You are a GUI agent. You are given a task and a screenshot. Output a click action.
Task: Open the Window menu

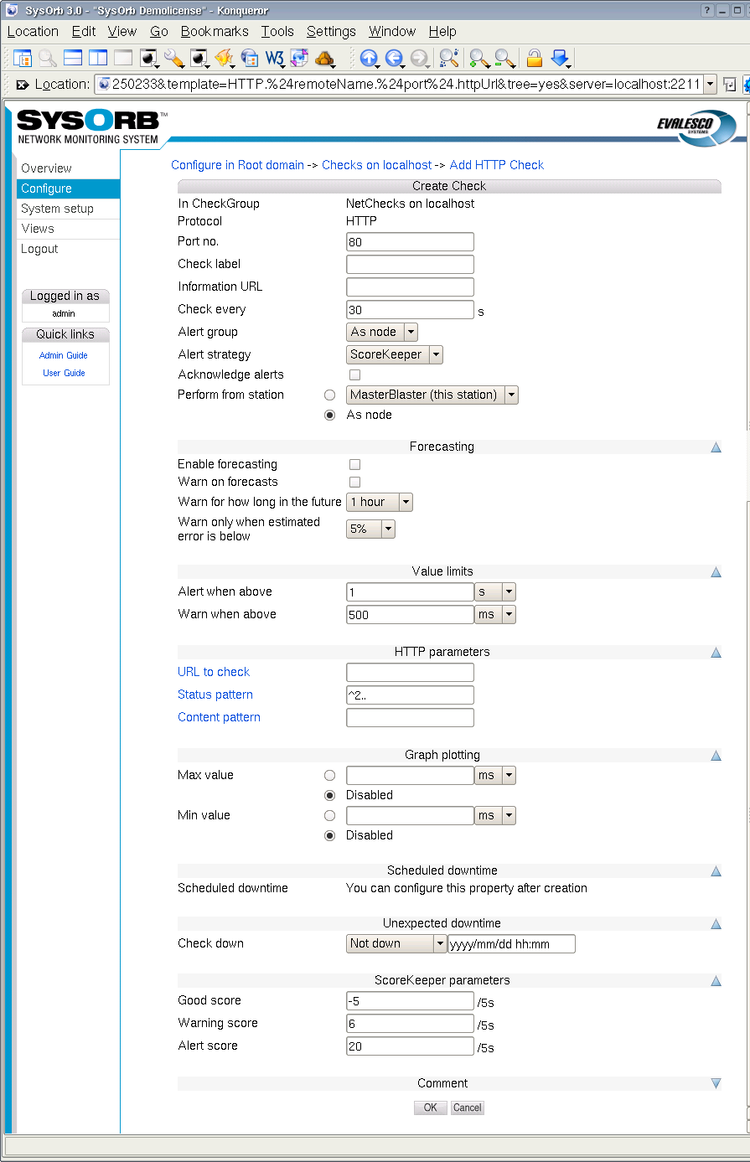pos(392,31)
